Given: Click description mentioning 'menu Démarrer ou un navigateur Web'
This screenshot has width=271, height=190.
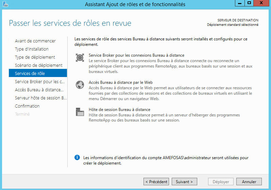Looking at the screenshot, I should point(170,93).
